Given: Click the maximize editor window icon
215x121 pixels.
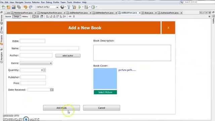Looking at the screenshot, I should pos(210,12).
